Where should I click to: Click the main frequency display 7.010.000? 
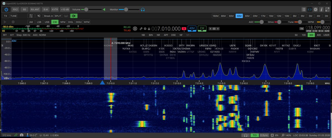pyautogui.click(x=166, y=28)
